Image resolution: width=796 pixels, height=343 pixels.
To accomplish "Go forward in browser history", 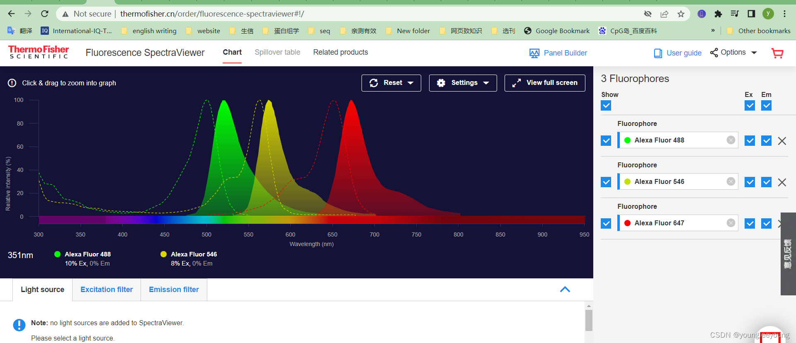I will coord(28,14).
